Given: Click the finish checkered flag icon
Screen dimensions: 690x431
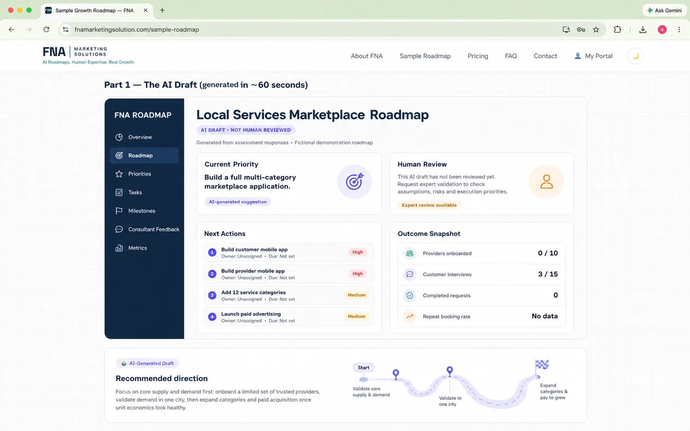Looking at the screenshot, I should coord(541,366).
